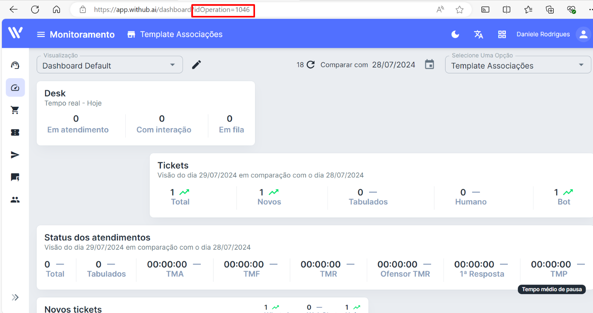Click Com interação metric in Desk card
The height and width of the screenshot is (313, 593).
164,124
